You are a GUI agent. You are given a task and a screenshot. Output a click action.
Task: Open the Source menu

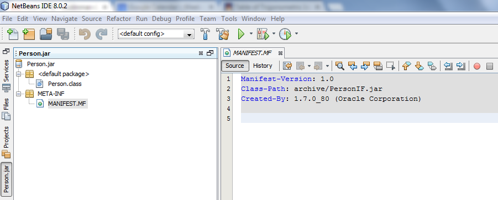point(92,19)
